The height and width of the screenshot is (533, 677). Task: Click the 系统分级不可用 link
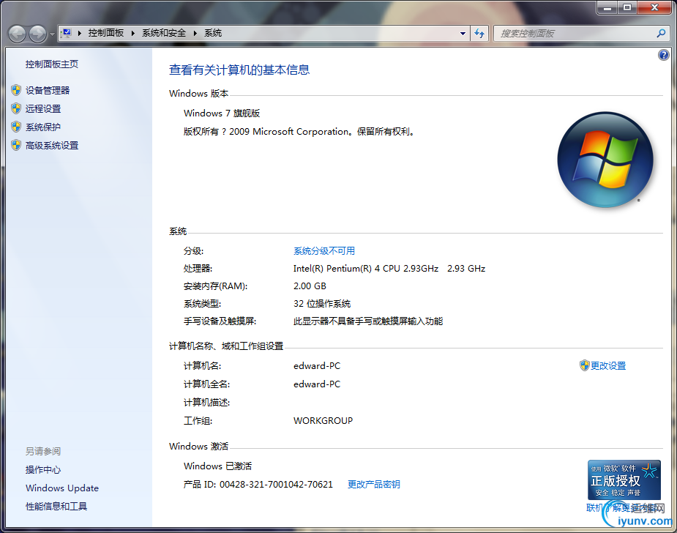tap(325, 250)
